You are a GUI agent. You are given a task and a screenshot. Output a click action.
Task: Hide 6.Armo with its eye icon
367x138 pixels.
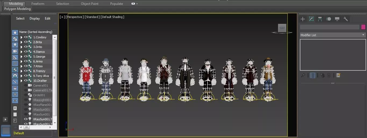(x=26, y=61)
